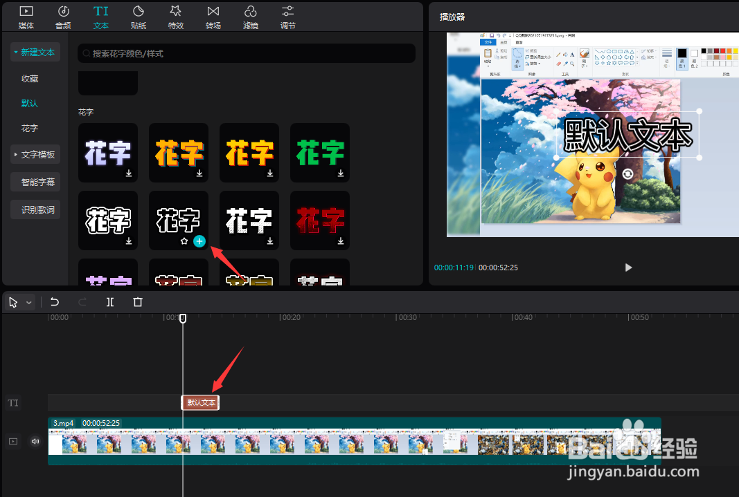
Task: Mute the video track audio
Action: coord(35,441)
